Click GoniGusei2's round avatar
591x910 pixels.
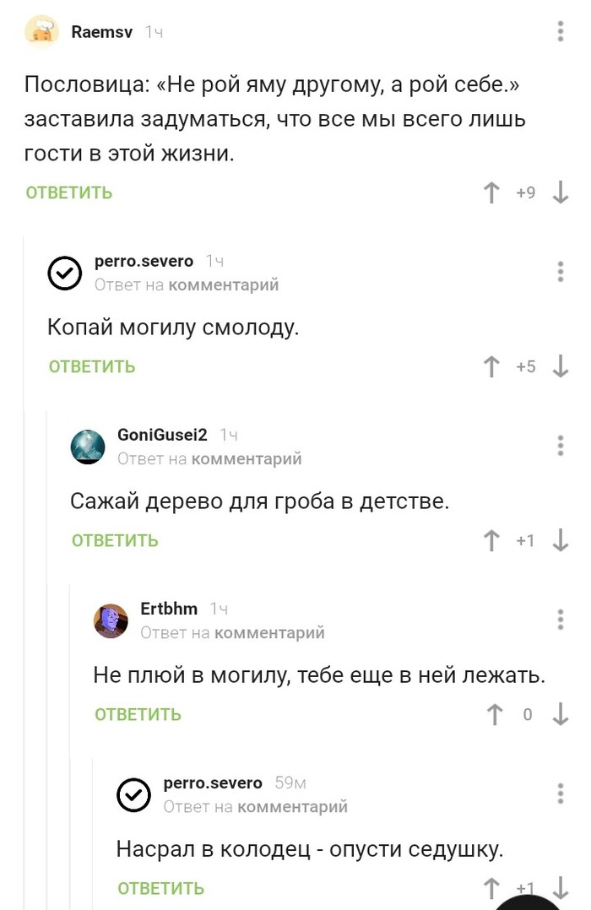click(x=88, y=447)
